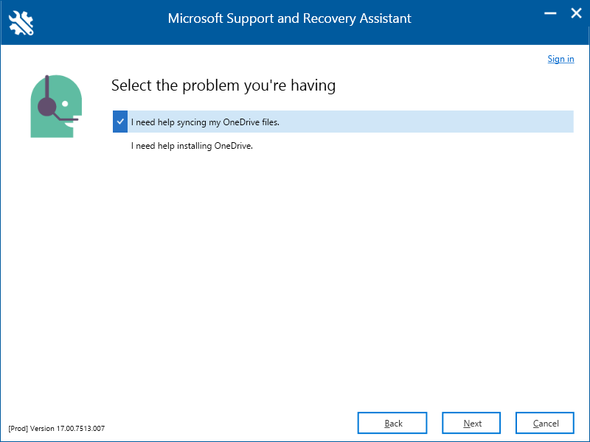Click the support agent headset illustration
The width and height of the screenshot is (590, 442).
[x=56, y=106]
